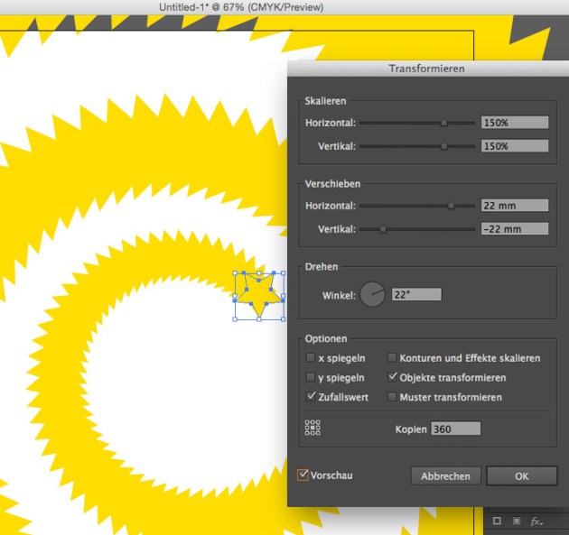
Task: Toggle Konturen und Effekte skalieren
Action: (392, 358)
